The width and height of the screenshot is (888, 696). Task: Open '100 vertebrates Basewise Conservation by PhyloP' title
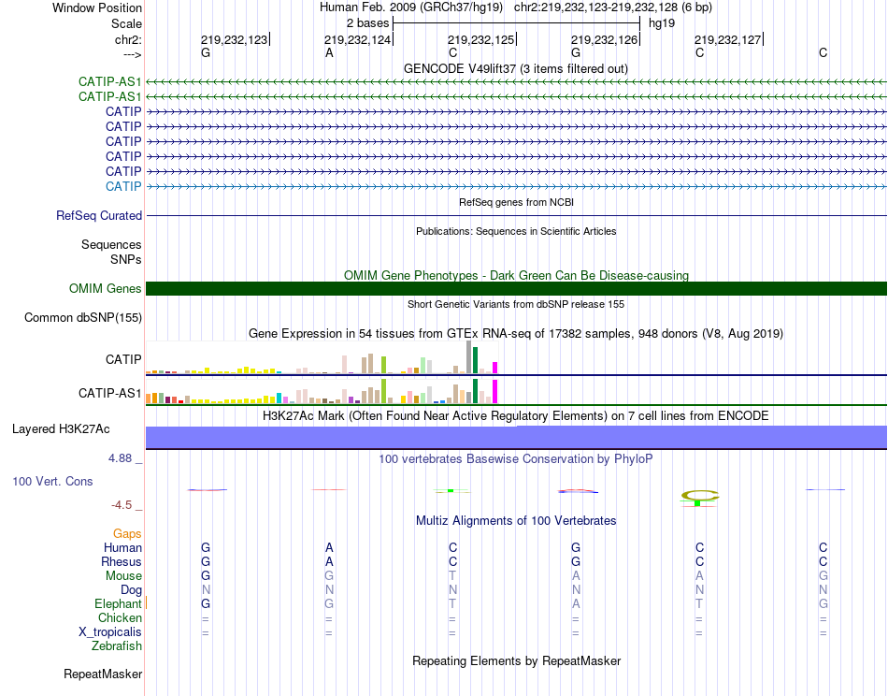[516, 459]
